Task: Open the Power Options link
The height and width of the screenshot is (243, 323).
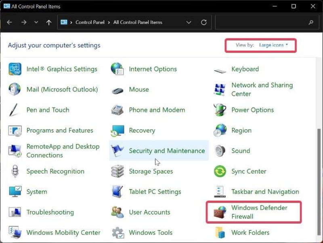Action: [x=253, y=110]
